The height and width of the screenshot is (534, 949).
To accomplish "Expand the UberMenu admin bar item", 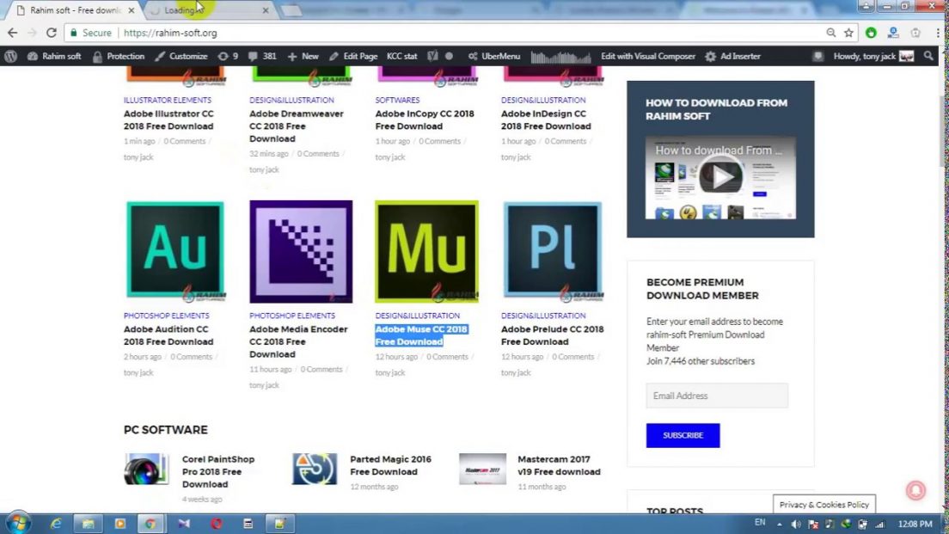I will click(x=494, y=56).
